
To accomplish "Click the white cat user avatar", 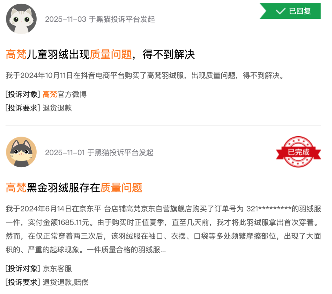I will pos(21,19).
